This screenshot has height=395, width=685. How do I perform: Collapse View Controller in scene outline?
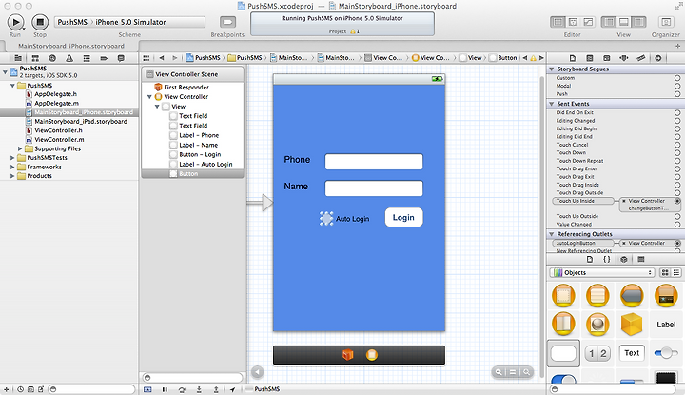coord(149,97)
